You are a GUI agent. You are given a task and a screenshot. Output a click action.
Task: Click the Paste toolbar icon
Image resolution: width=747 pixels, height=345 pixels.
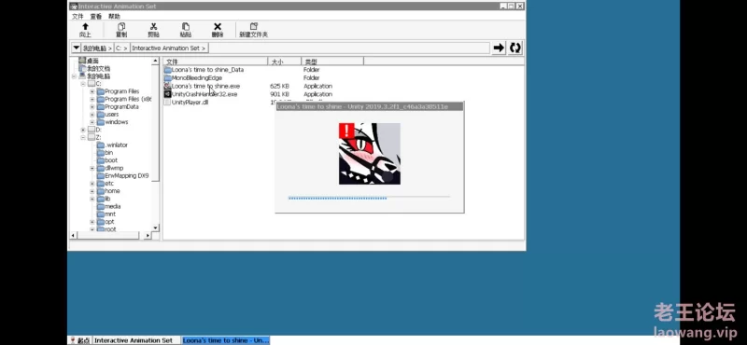pyautogui.click(x=185, y=27)
